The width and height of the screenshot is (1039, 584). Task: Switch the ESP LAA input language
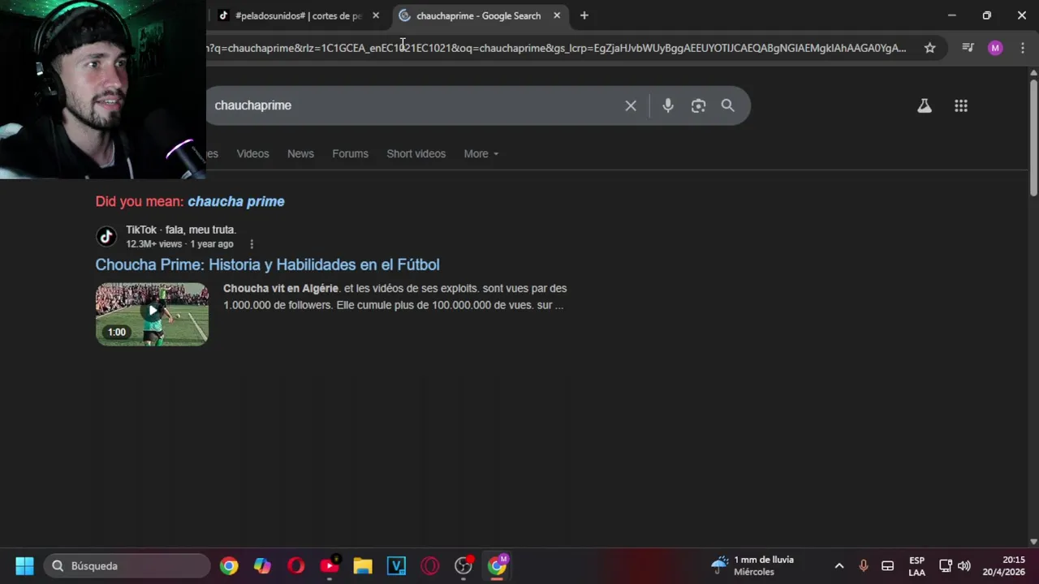(x=916, y=565)
